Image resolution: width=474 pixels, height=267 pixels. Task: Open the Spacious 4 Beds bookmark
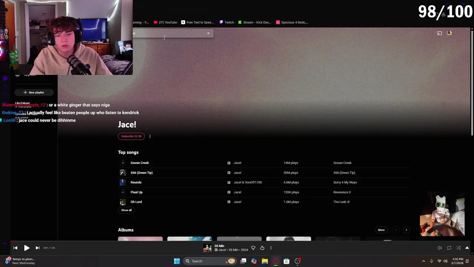[x=292, y=22]
